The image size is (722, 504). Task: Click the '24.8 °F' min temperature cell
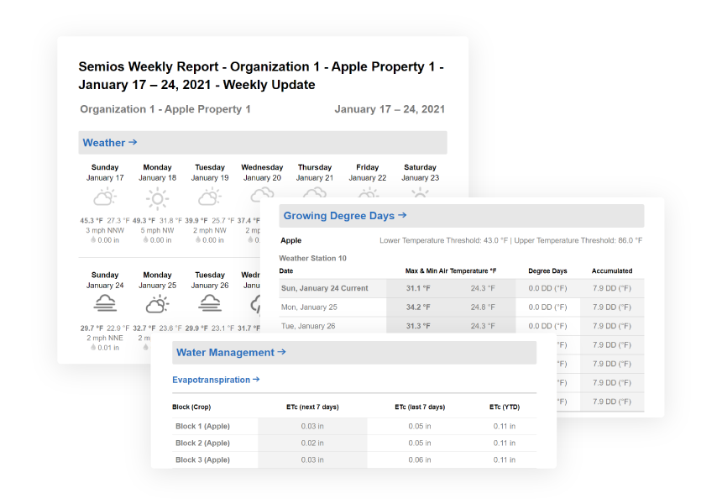coord(483,307)
